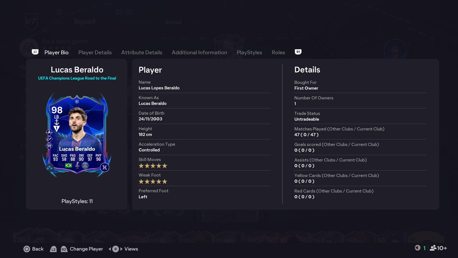Click the height value '182 cm'
The height and width of the screenshot is (258, 458).
point(145,135)
